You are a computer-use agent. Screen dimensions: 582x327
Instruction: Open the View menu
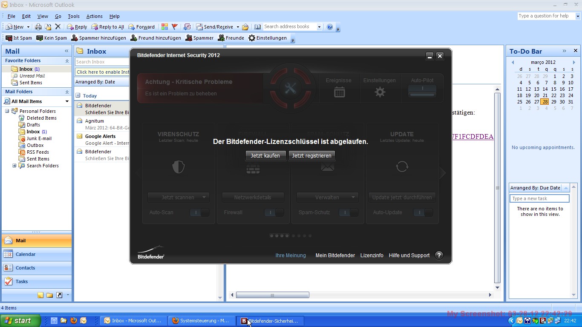tap(43, 16)
